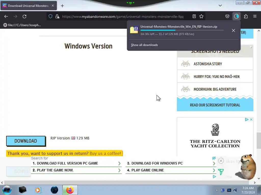This screenshot has height=195, width=261.
Task: Click the blue DOWNLOAD button
Action: click(26, 141)
